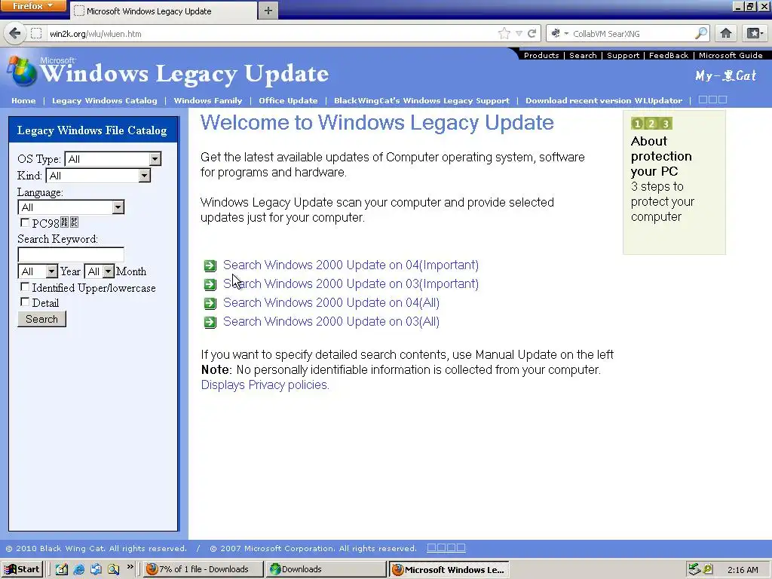Toggle the PC98 checkbox
772x579 pixels.
pos(25,222)
